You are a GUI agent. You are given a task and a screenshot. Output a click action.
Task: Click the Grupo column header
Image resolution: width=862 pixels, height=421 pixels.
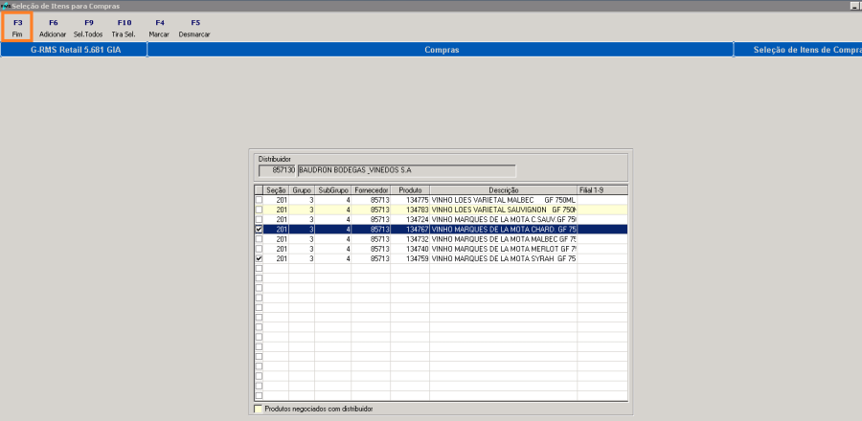point(302,189)
